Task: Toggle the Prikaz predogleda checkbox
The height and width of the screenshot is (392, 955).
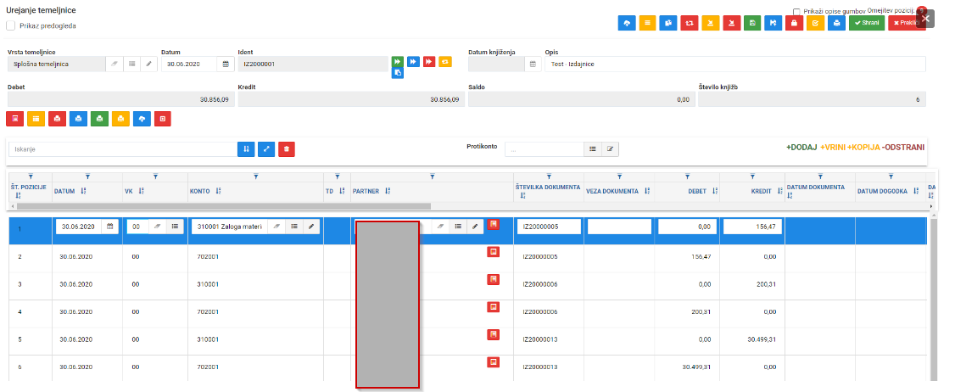Action: (x=10, y=25)
